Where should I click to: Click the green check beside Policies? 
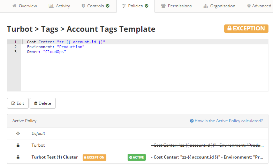[146, 6]
